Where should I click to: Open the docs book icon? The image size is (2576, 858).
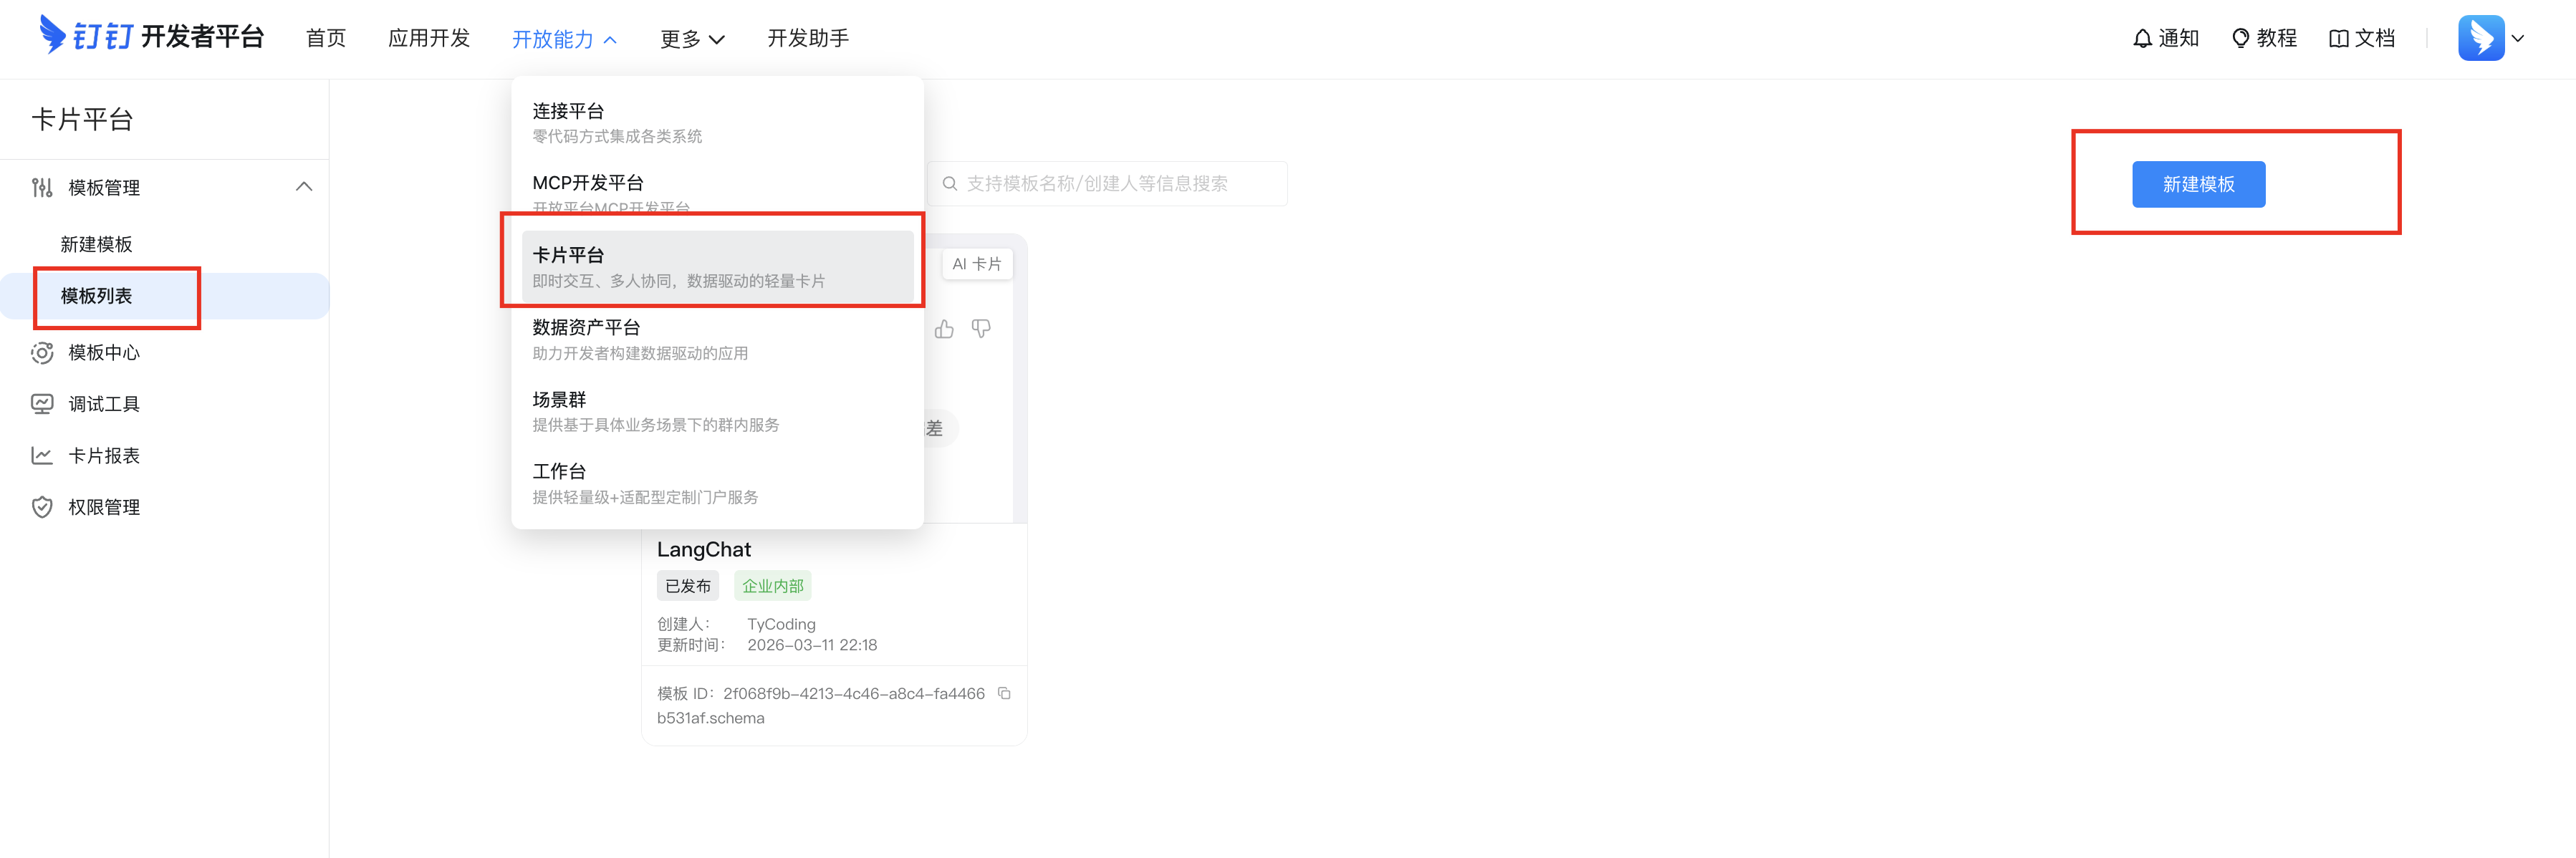coord(2338,38)
